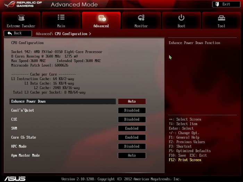Click the F3: Shortcut hint

click(x=180, y=146)
